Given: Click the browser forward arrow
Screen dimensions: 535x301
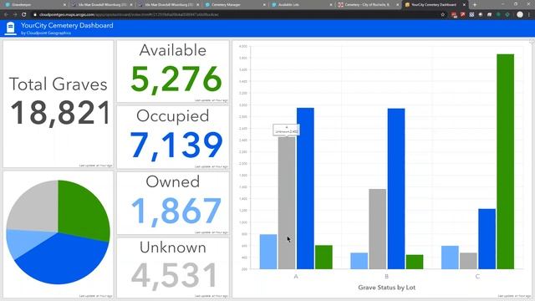Looking at the screenshot, I should [x=15, y=15].
